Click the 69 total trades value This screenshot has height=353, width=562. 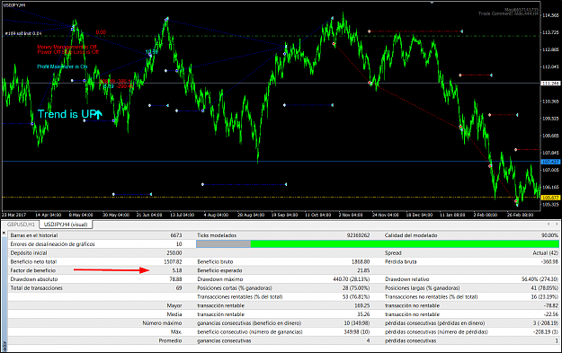pyautogui.click(x=179, y=287)
